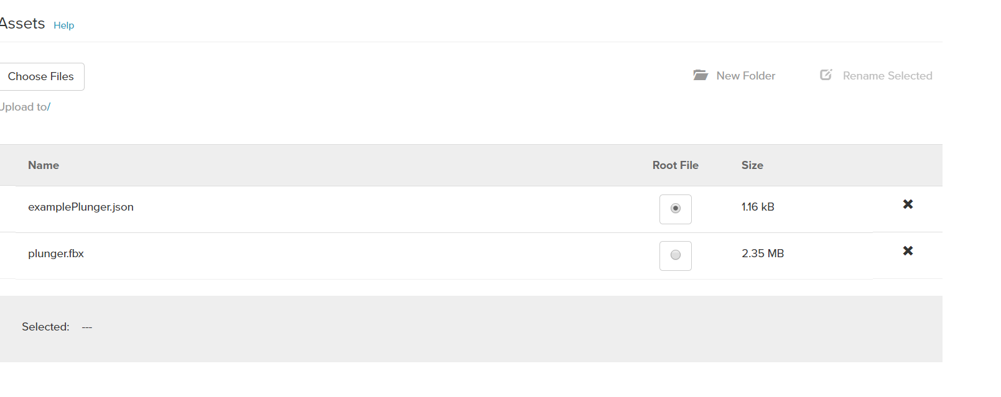The image size is (1001, 397).
Task: Click the 2.35 MB size cell
Action: tap(763, 253)
